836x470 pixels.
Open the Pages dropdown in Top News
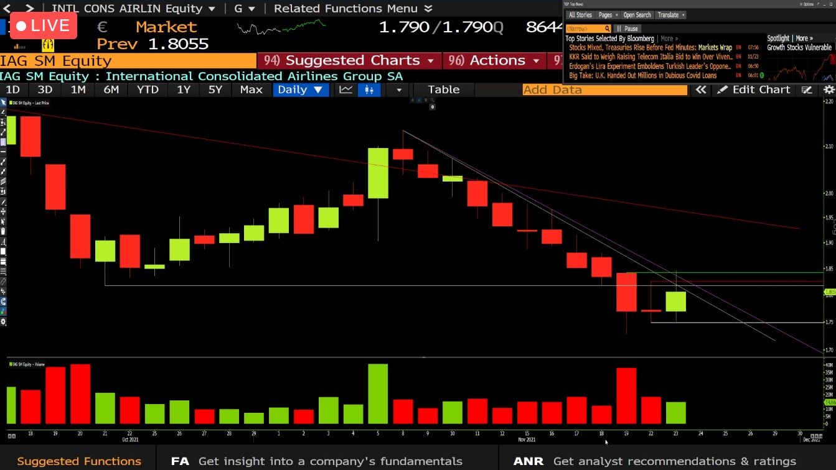pos(608,15)
